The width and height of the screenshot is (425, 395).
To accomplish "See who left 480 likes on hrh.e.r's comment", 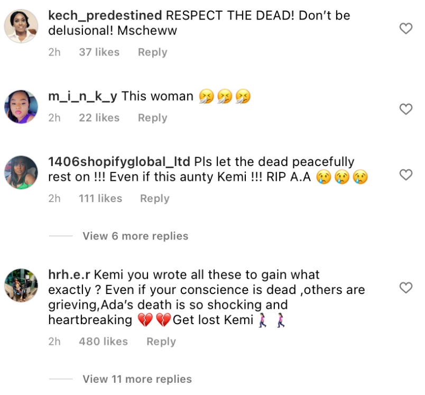I will coord(103,342).
